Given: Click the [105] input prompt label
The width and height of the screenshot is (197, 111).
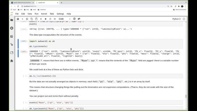Looking at the screenshot, I should 24,41.
